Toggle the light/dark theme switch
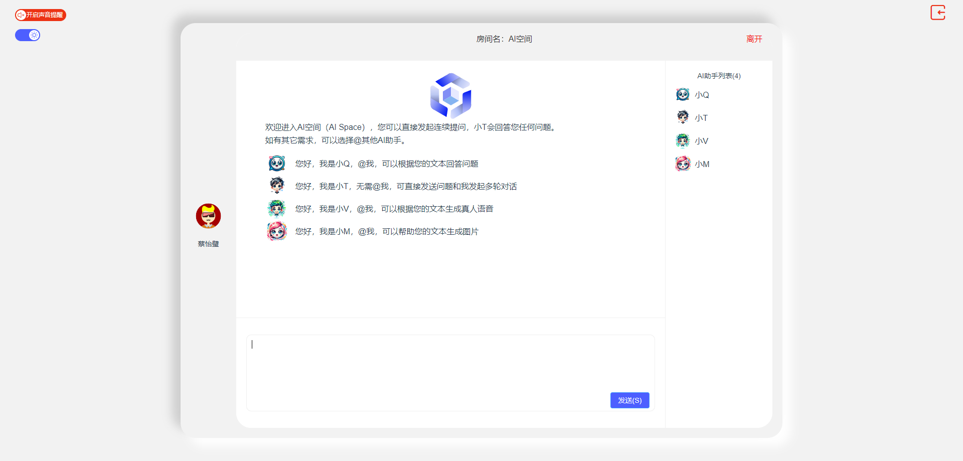 click(x=28, y=35)
